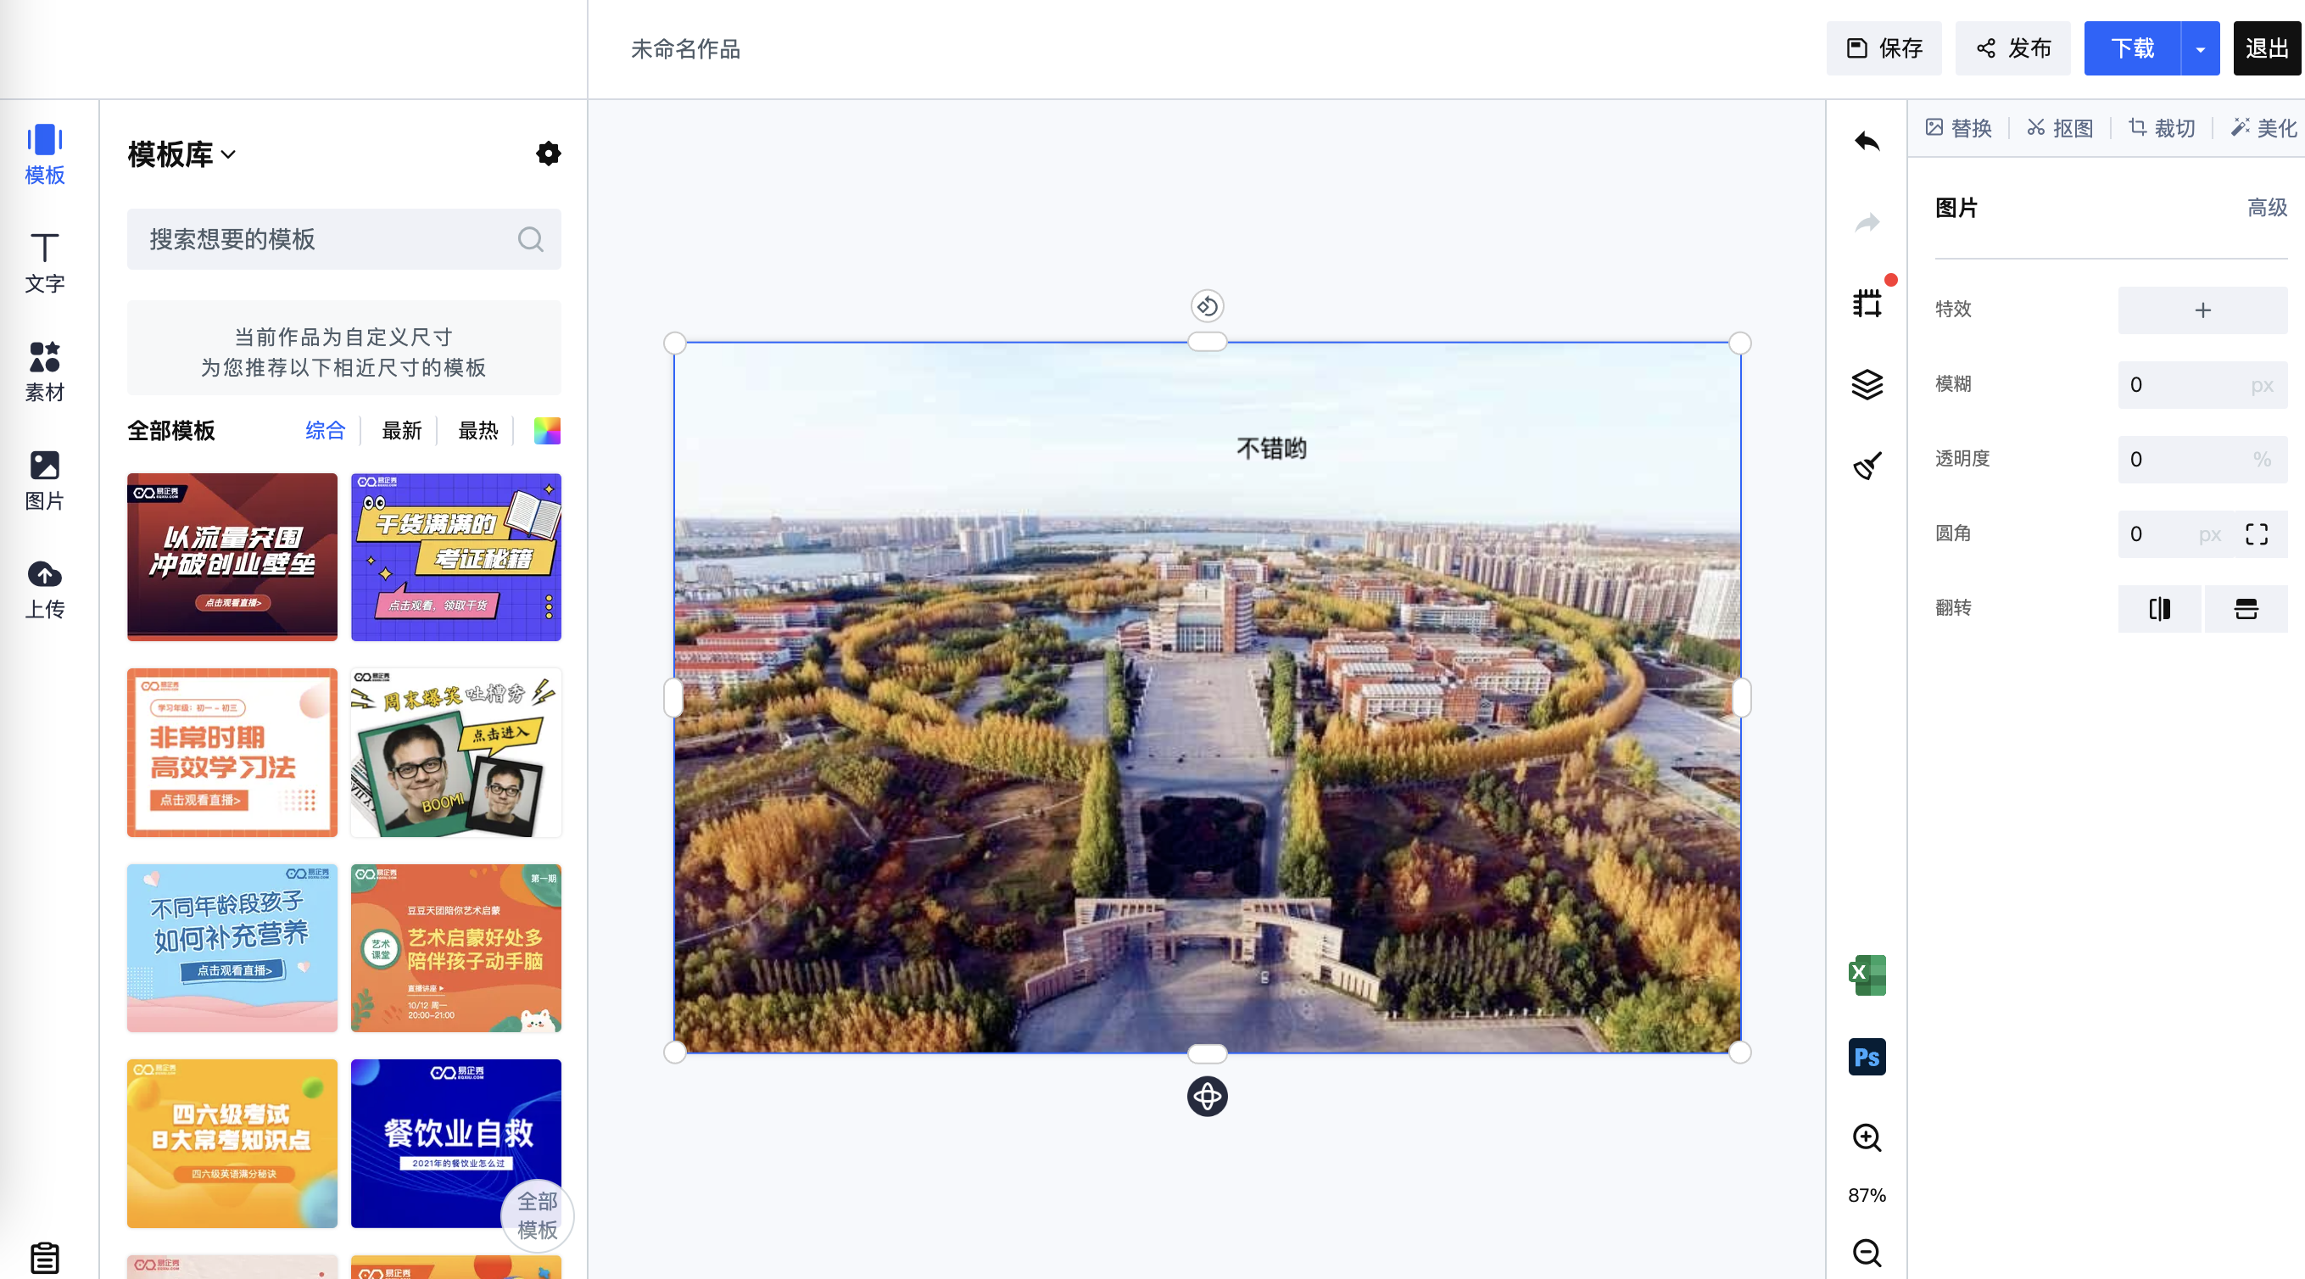The width and height of the screenshot is (2305, 1279).
Task: Flip the image vertically
Action: tap(2246, 609)
